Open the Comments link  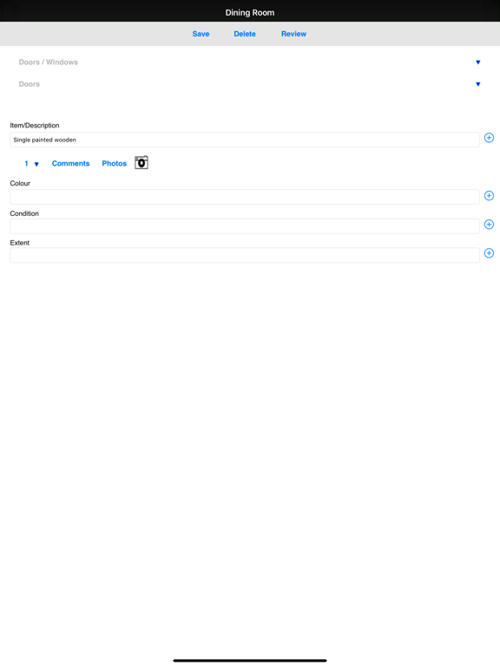click(x=70, y=164)
